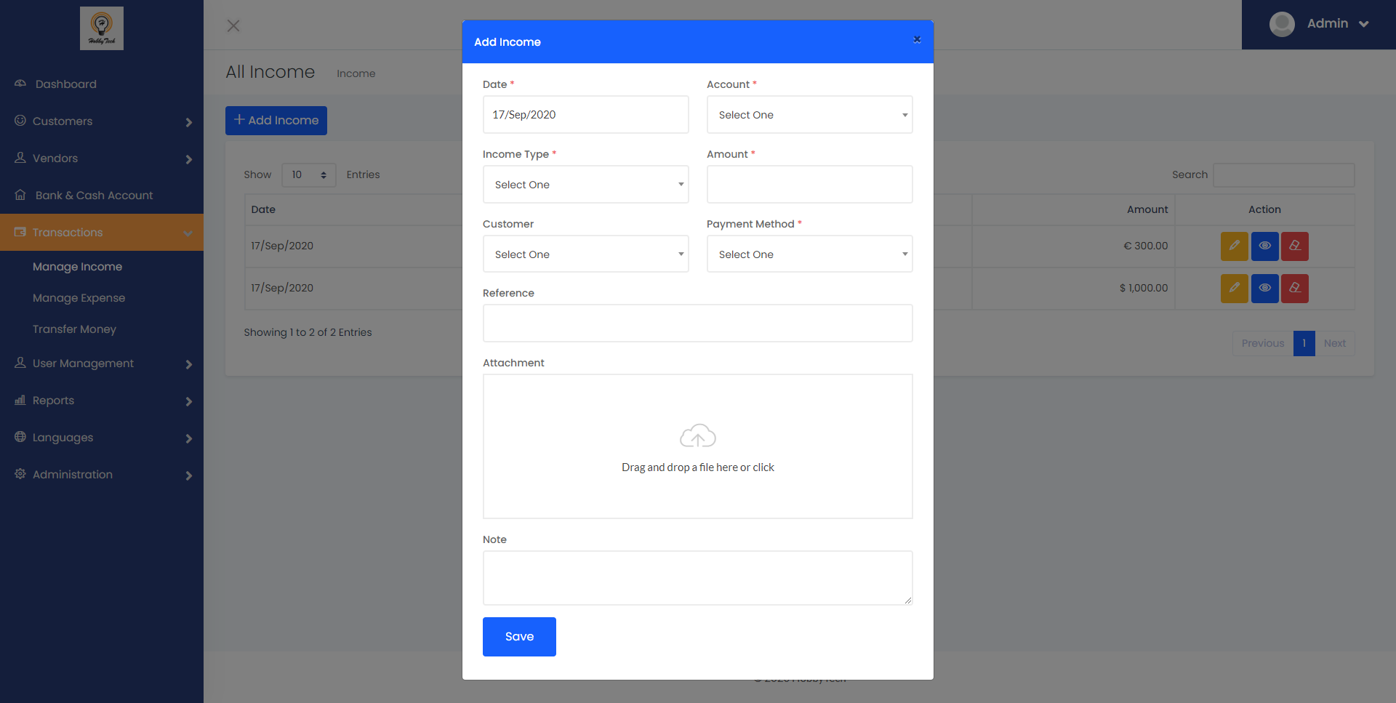The width and height of the screenshot is (1396, 703).
Task: Open the Languages globe icon
Action: [20, 437]
